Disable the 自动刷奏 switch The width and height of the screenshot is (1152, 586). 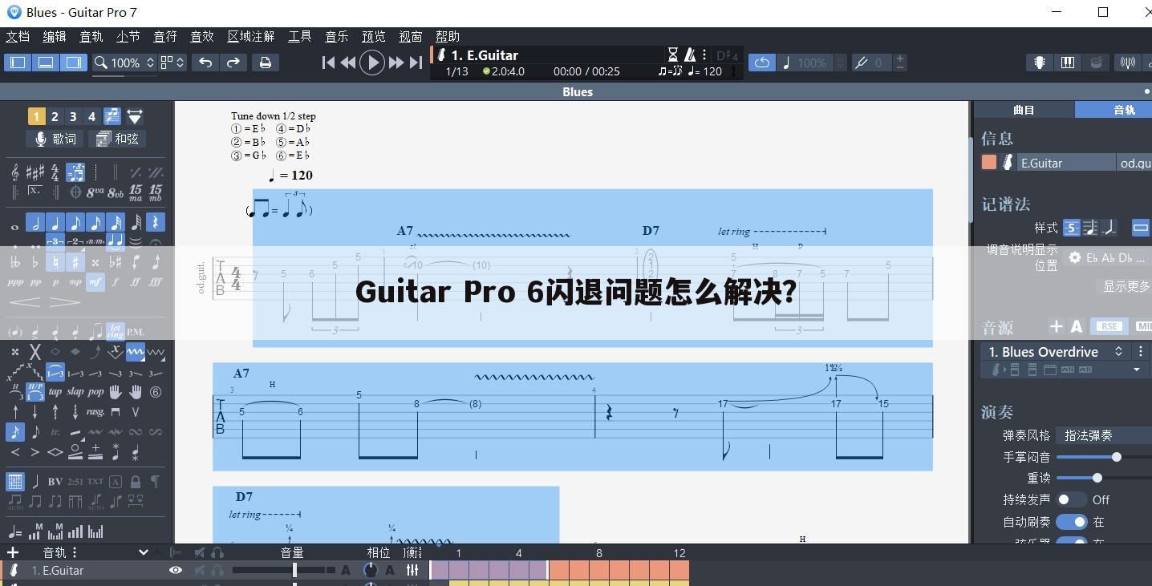click(x=1071, y=522)
